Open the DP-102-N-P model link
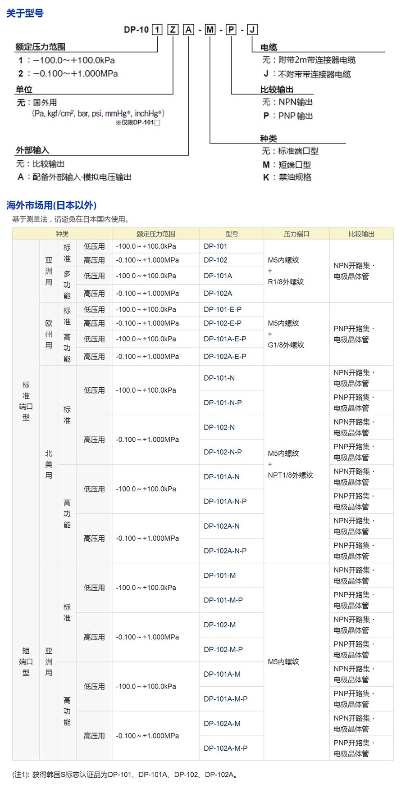This screenshot has width=401, height=788. point(223,452)
